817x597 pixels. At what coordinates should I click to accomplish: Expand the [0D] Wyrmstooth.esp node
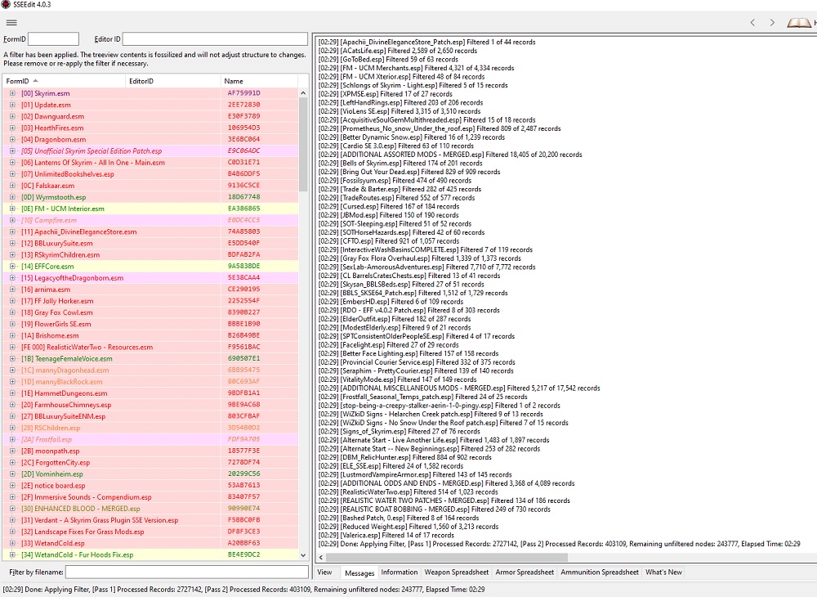tap(12, 197)
